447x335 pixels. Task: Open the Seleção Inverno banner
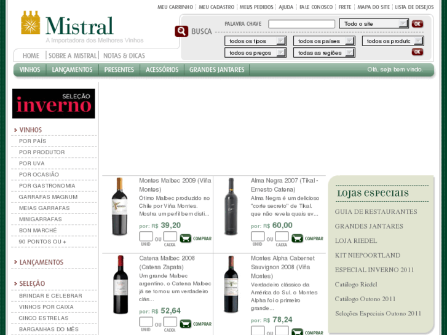point(53,103)
